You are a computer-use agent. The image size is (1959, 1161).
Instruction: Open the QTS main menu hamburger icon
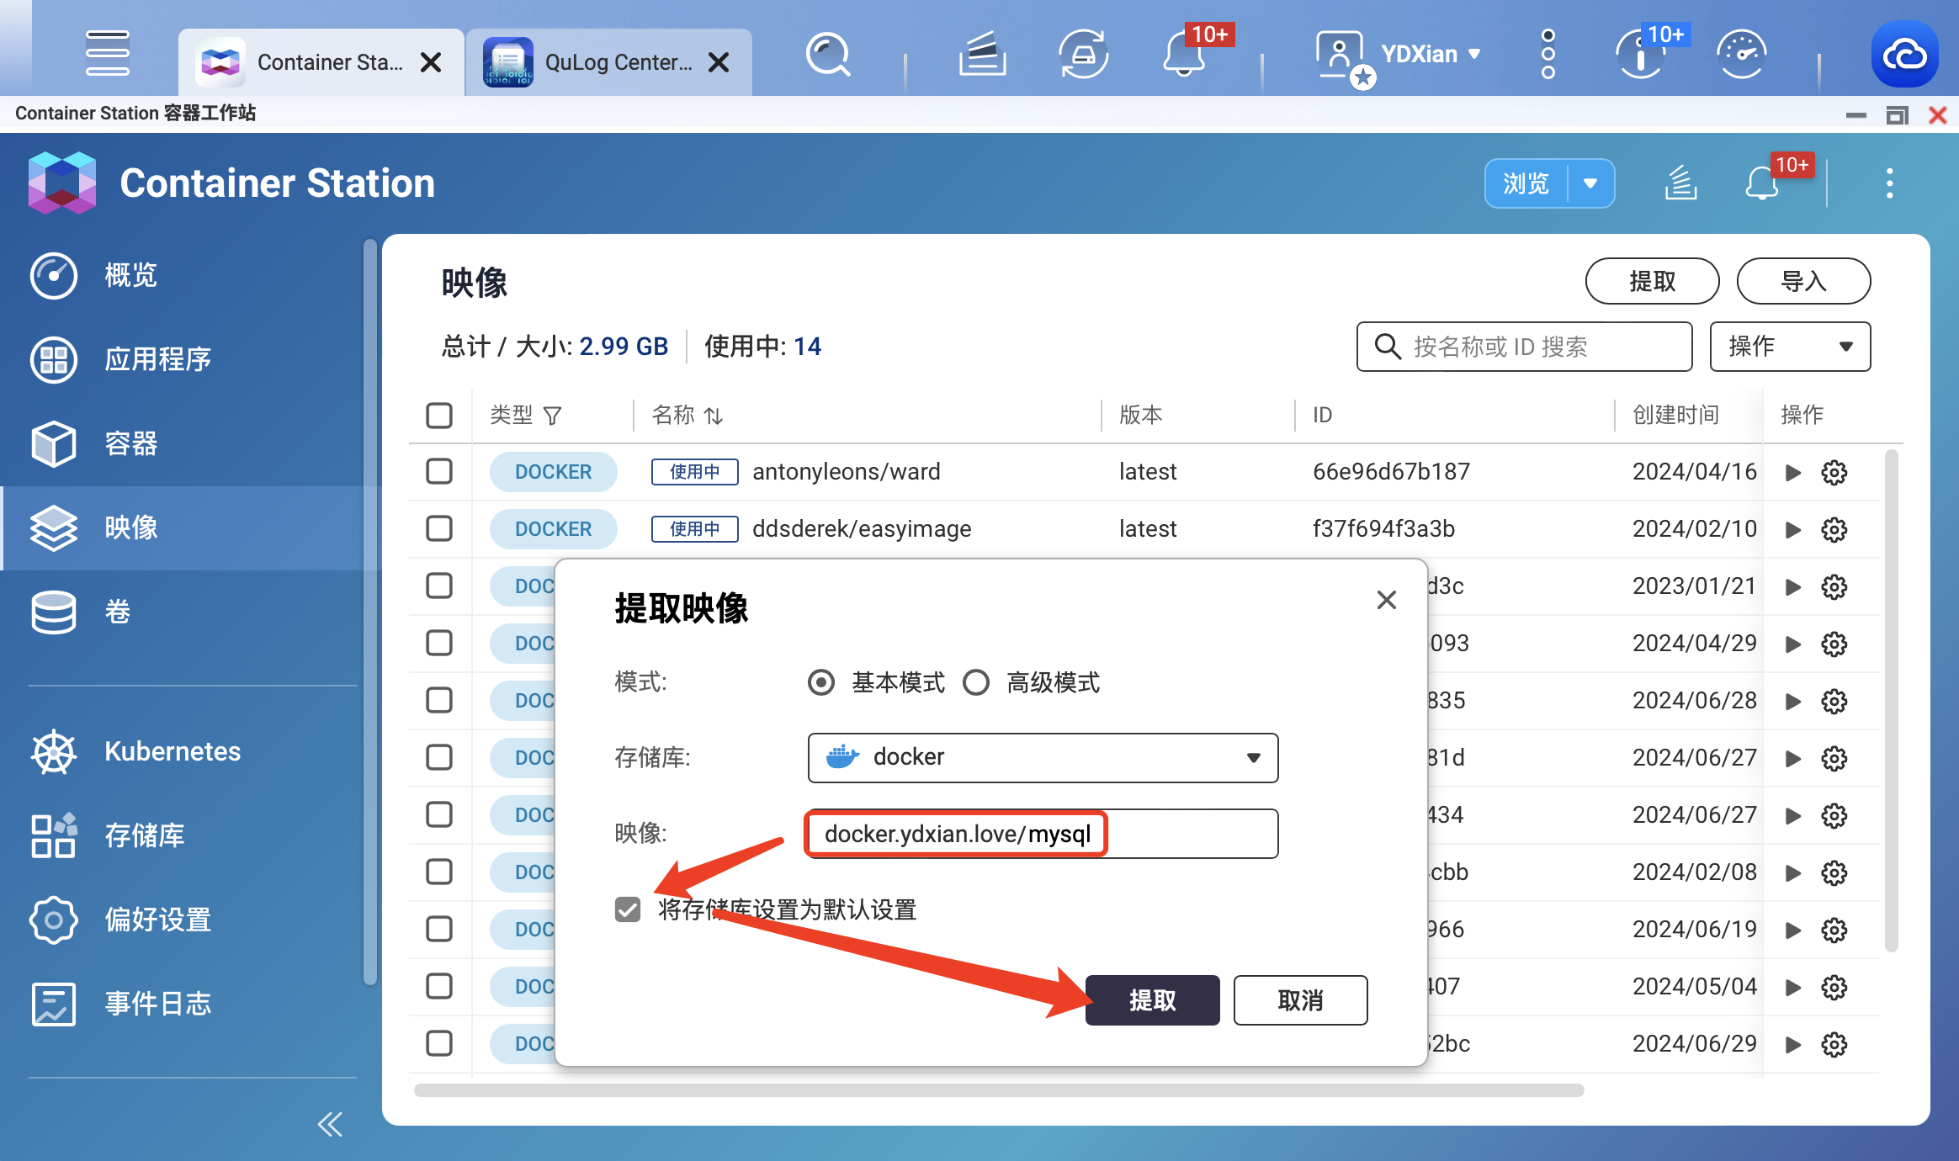pyautogui.click(x=107, y=53)
